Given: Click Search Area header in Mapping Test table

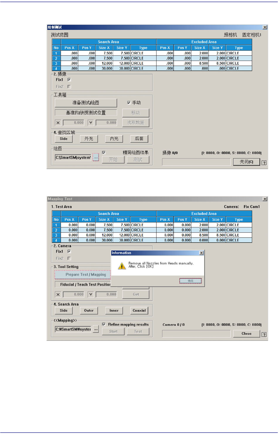Looking at the screenshot, I should click(x=109, y=214).
